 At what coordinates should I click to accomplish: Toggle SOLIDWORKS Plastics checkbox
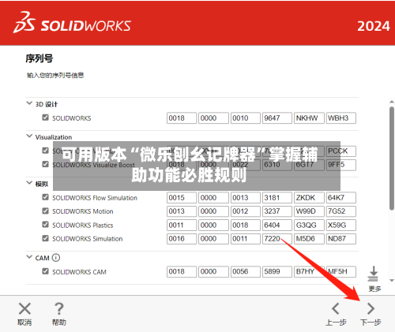tap(45, 225)
